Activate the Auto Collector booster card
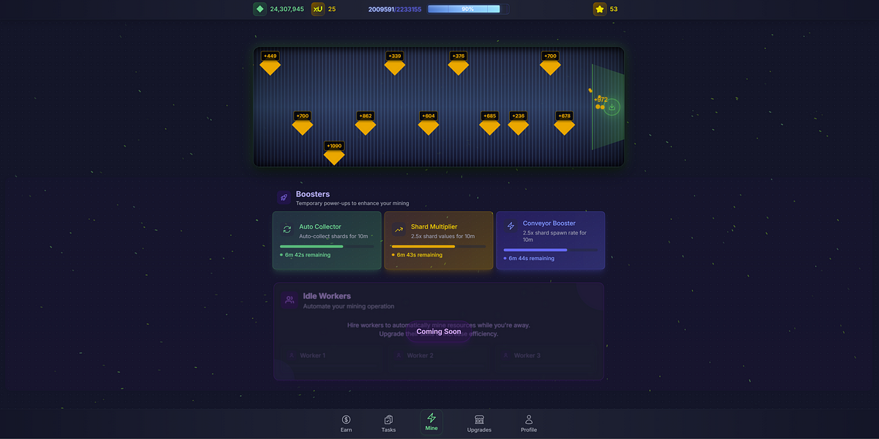 [x=327, y=240]
